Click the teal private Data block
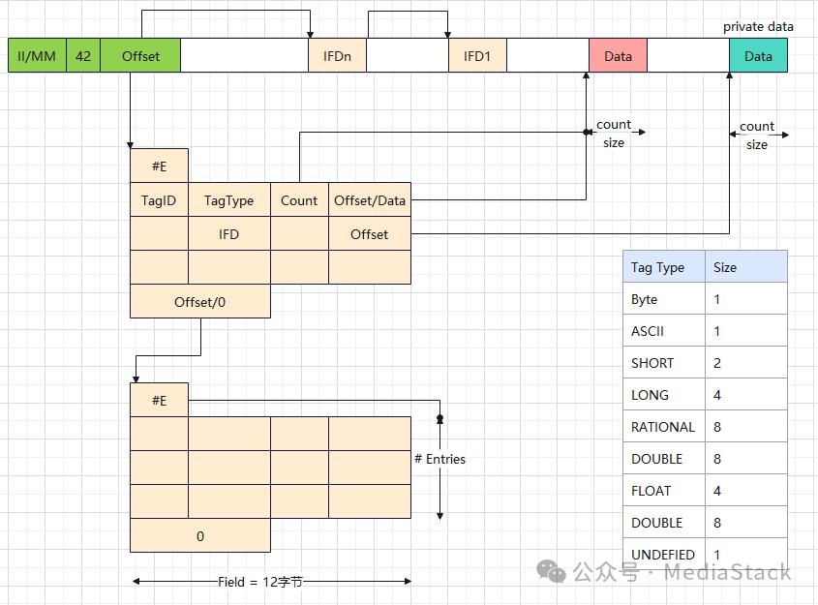Viewport: 818px width, 605px height. coord(759,55)
